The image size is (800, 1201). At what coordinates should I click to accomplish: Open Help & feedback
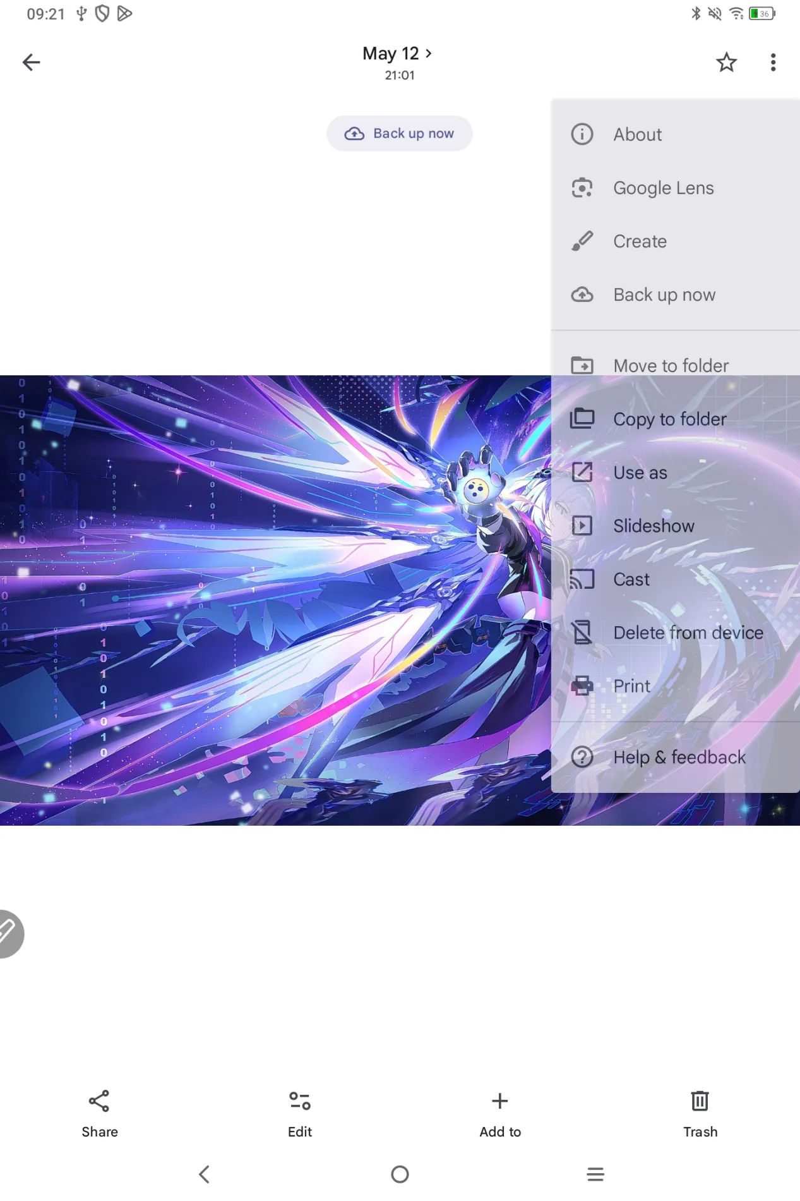coord(676,757)
